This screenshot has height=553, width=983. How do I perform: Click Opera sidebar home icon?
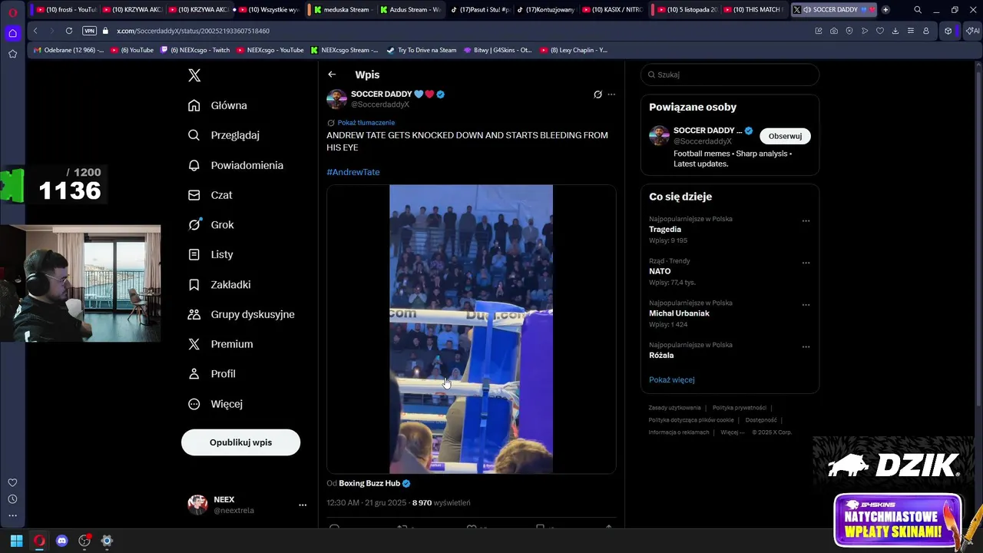[x=12, y=33]
